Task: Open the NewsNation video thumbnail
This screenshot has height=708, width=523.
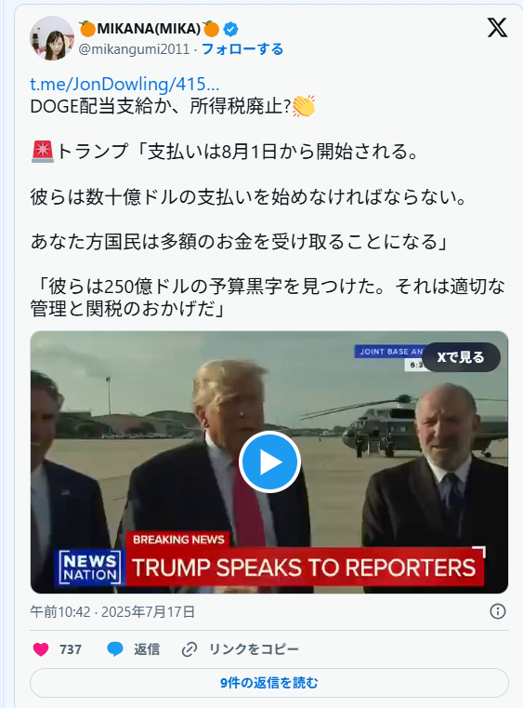Action: tap(269, 461)
